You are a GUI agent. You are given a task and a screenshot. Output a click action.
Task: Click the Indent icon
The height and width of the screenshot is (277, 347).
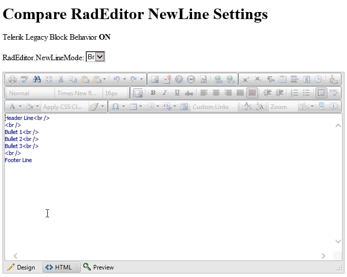tap(268, 93)
